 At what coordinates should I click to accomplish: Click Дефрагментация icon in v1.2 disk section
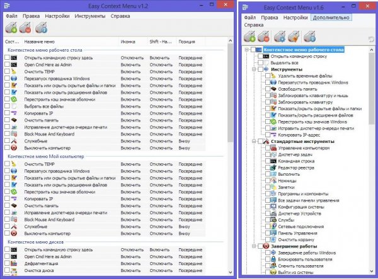(x=14, y=263)
